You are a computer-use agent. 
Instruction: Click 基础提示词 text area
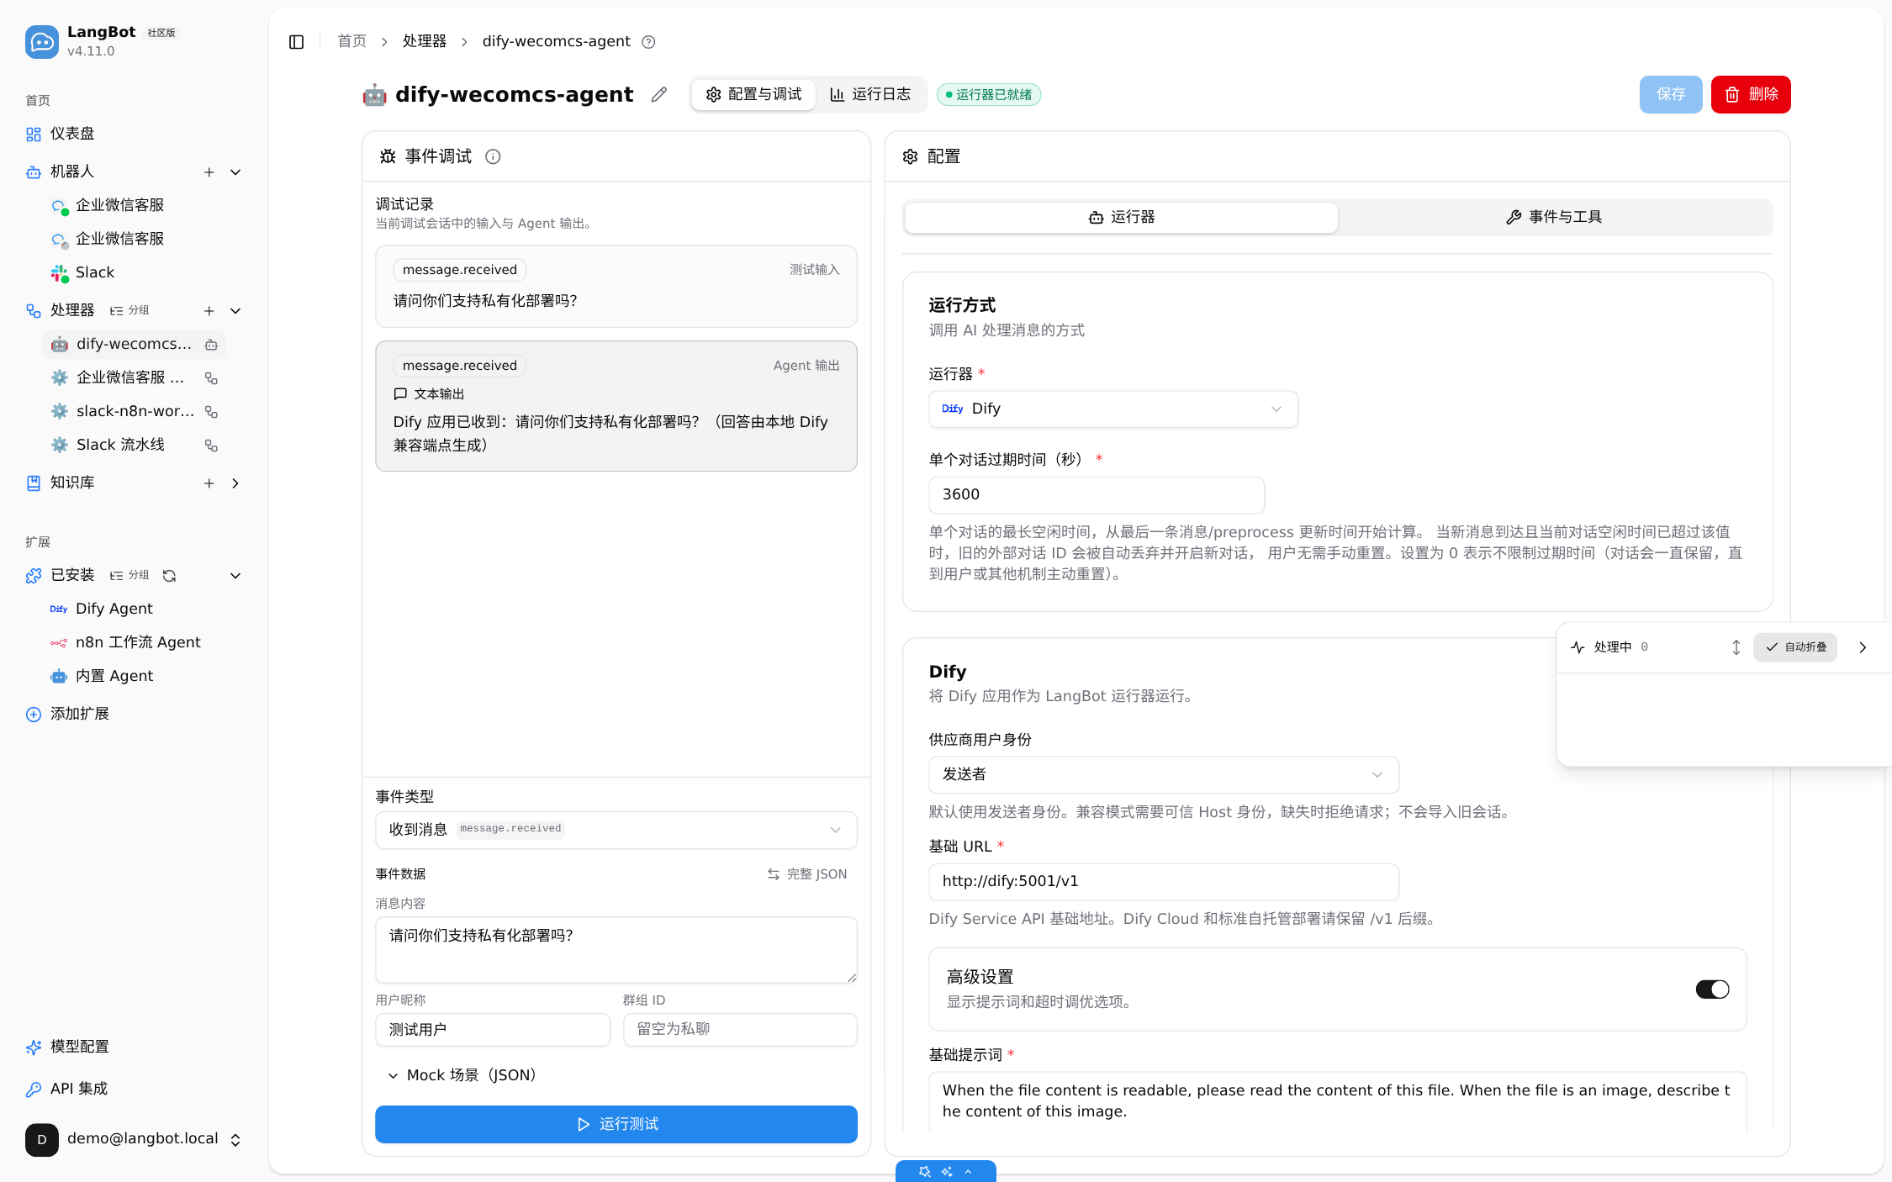point(1337,1100)
